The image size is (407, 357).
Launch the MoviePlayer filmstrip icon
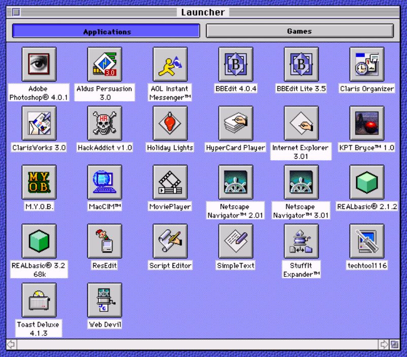click(170, 182)
